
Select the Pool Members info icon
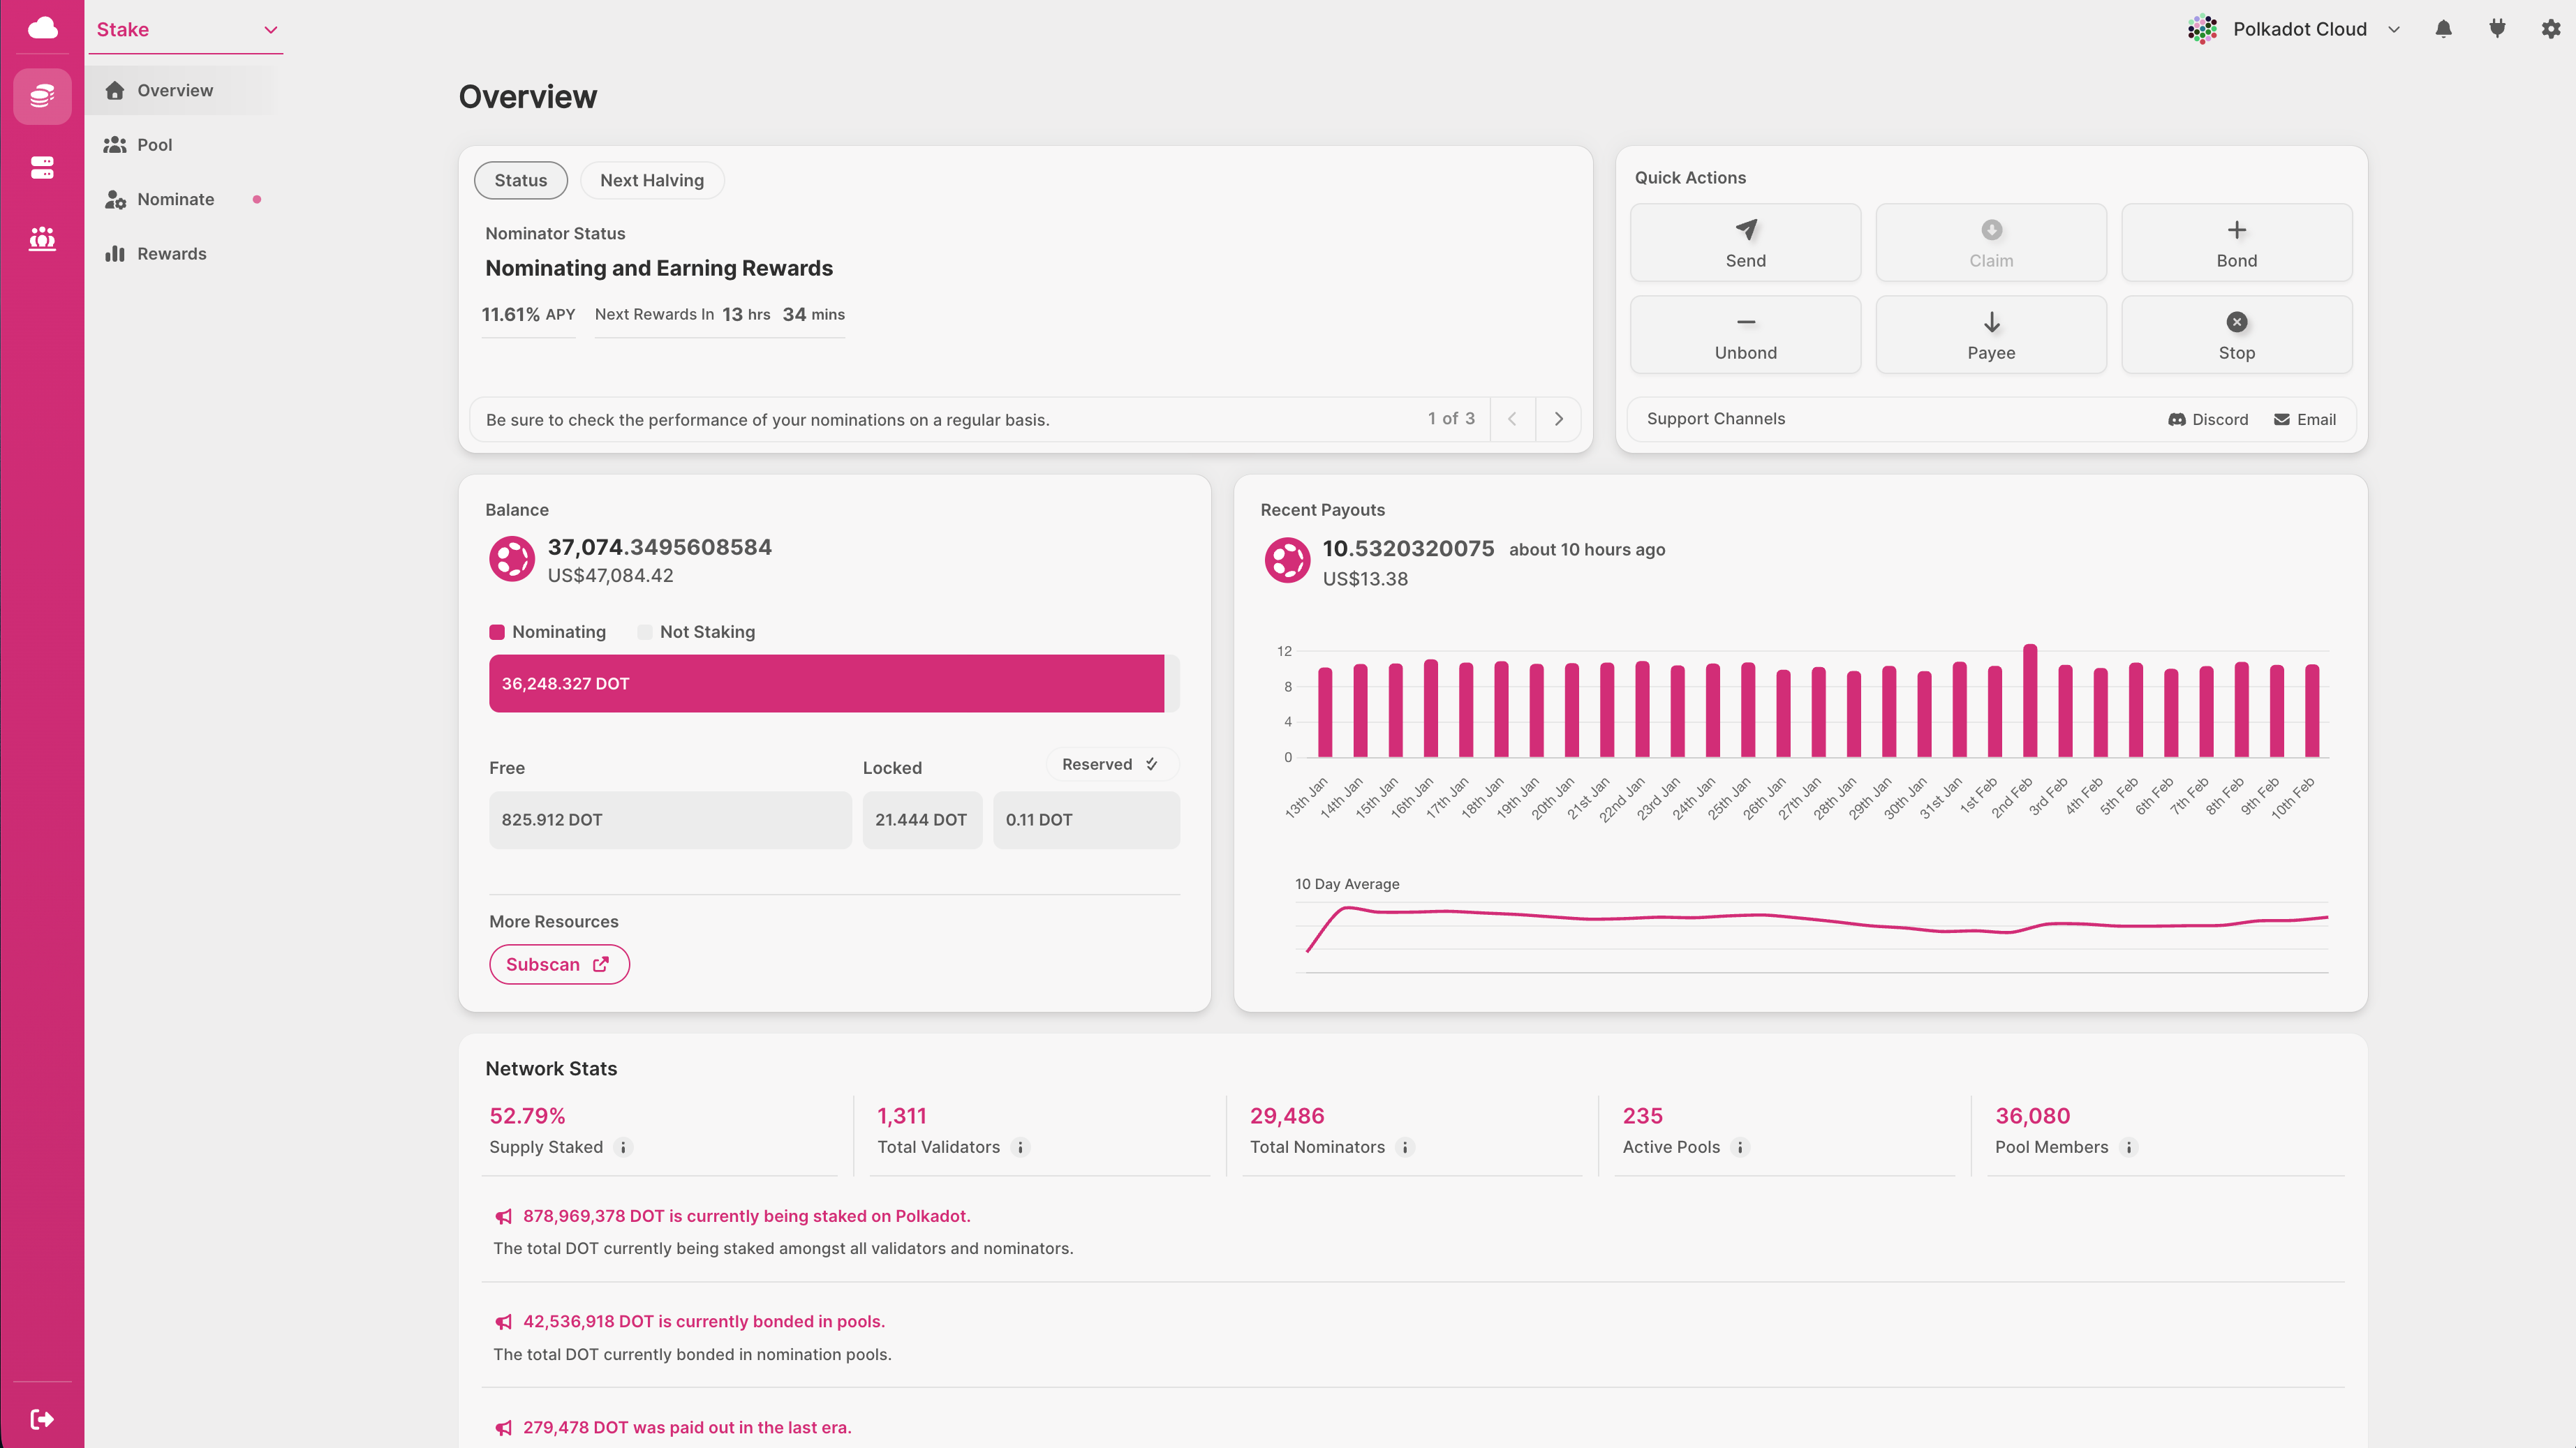2129,1147
